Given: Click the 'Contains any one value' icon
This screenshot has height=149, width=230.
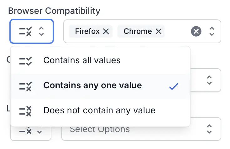Looking at the screenshot, I should click(25, 86).
